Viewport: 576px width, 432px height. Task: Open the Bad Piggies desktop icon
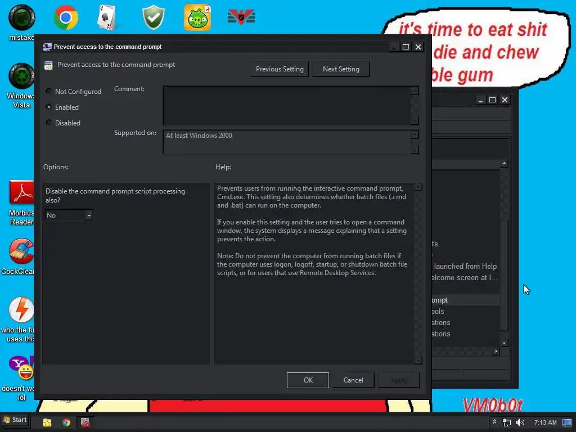click(197, 17)
